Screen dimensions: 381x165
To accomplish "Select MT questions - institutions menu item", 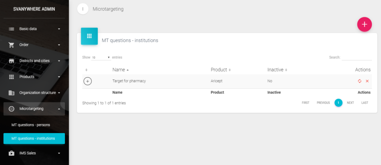I will click(34, 139).
